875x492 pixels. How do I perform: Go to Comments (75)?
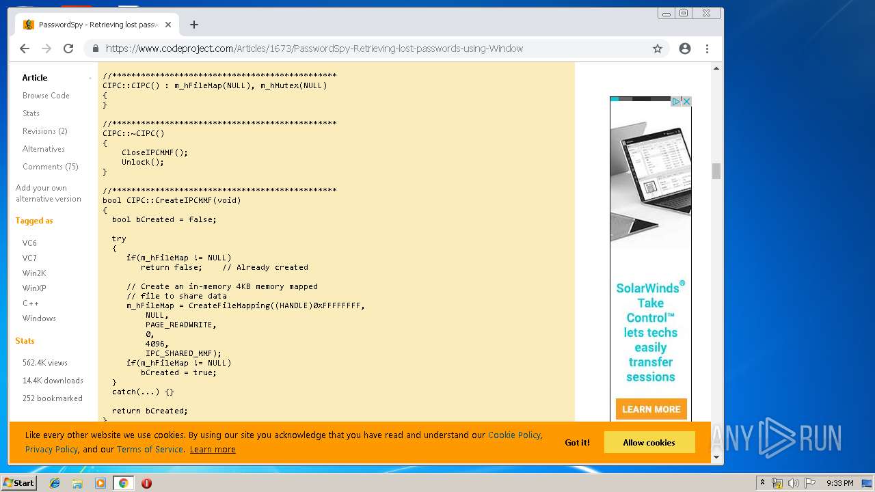tap(51, 167)
